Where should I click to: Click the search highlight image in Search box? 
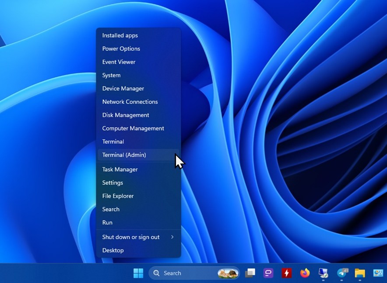click(228, 273)
